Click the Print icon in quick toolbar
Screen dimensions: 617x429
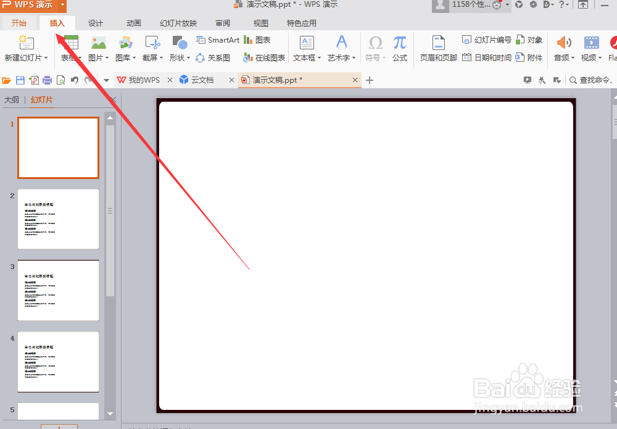(x=48, y=80)
